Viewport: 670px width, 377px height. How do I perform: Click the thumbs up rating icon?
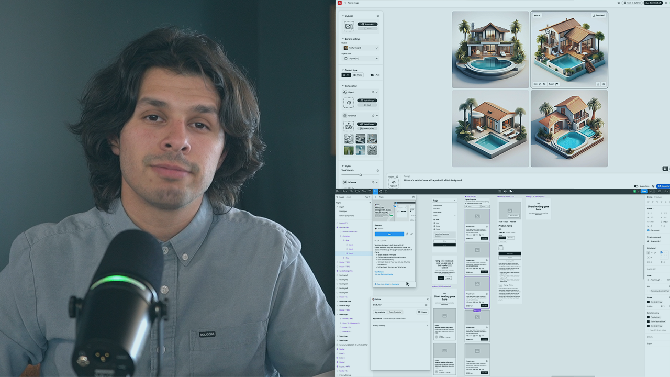[x=540, y=84]
